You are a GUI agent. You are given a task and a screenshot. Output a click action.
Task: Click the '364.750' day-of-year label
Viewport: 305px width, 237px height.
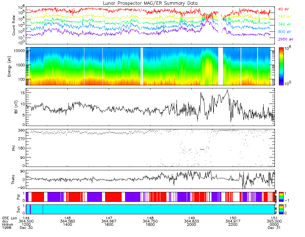point(150,221)
